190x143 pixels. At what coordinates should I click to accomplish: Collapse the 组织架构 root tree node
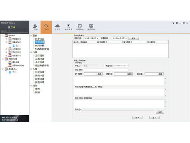[3, 35]
